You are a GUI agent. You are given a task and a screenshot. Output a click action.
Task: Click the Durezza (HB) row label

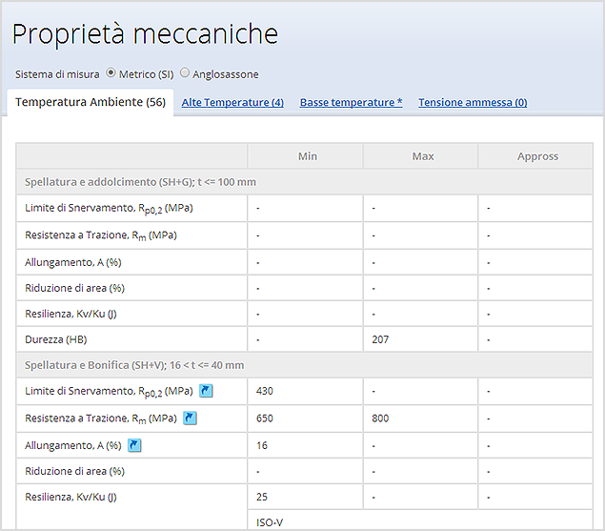click(56, 339)
